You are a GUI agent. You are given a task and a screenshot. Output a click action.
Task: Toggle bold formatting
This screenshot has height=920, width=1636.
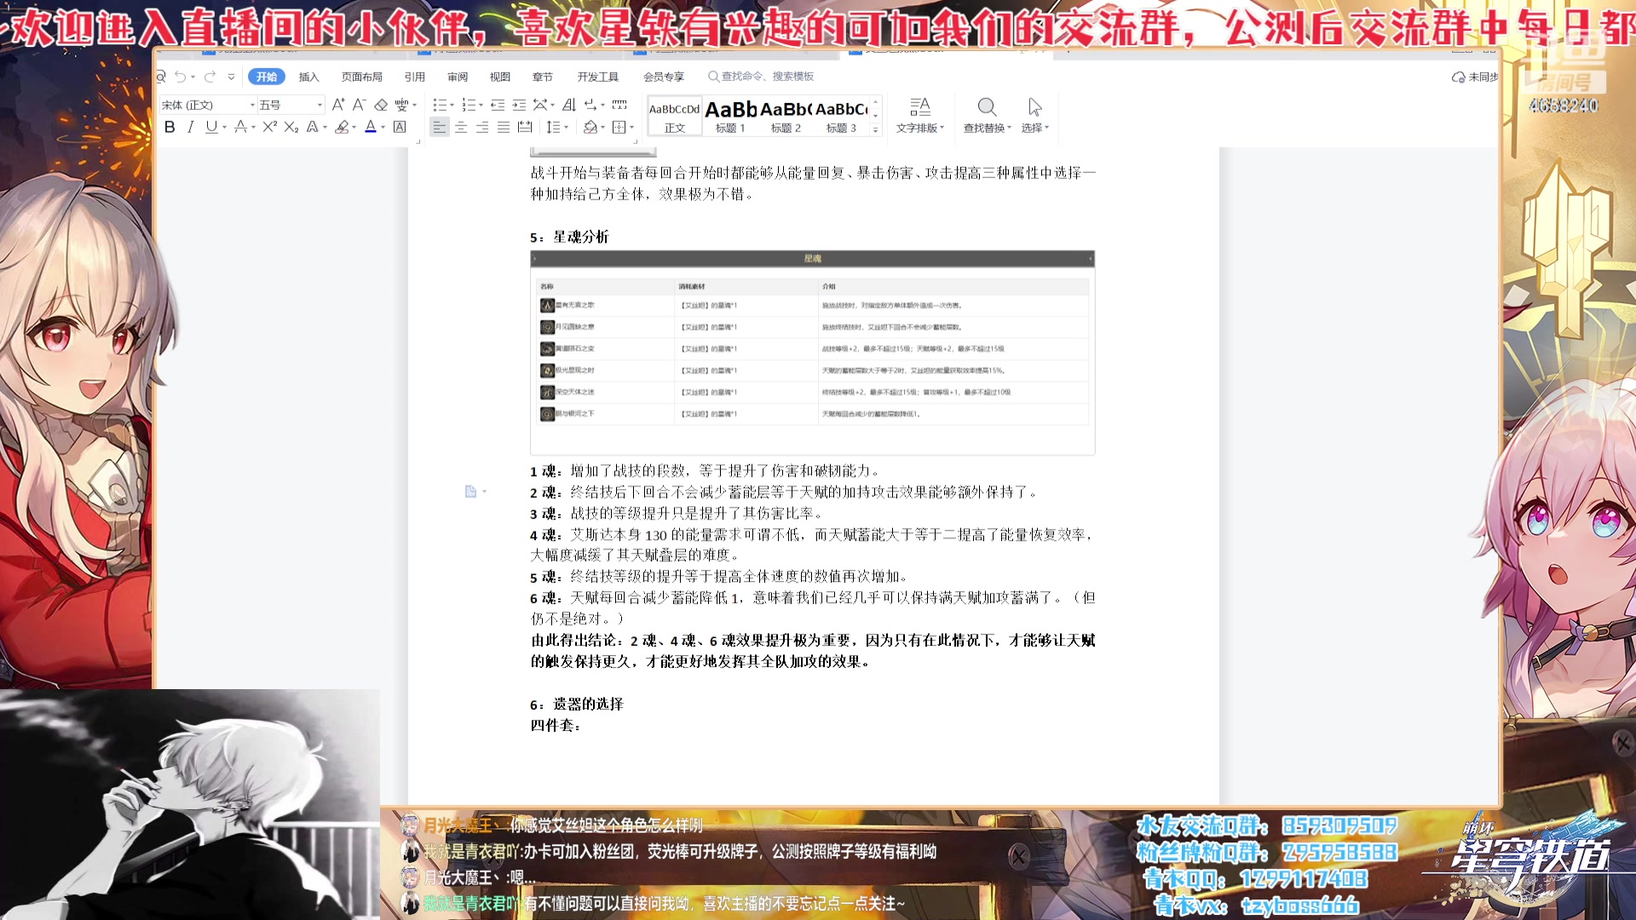170,127
